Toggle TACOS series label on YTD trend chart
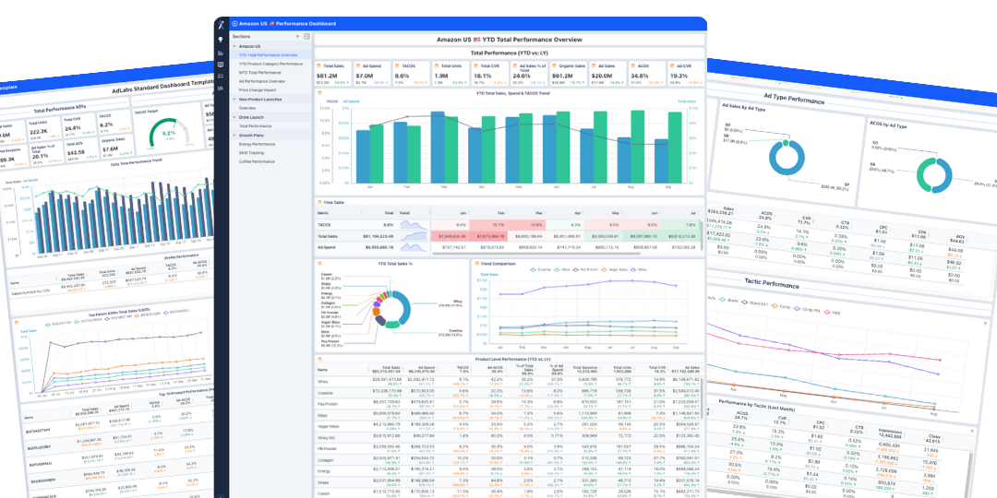 click(x=332, y=101)
